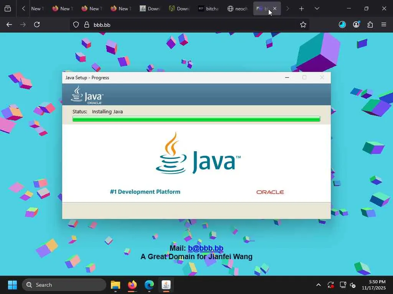Minimize the Firefox browser window
The height and width of the screenshot is (294, 393).
point(348,8)
